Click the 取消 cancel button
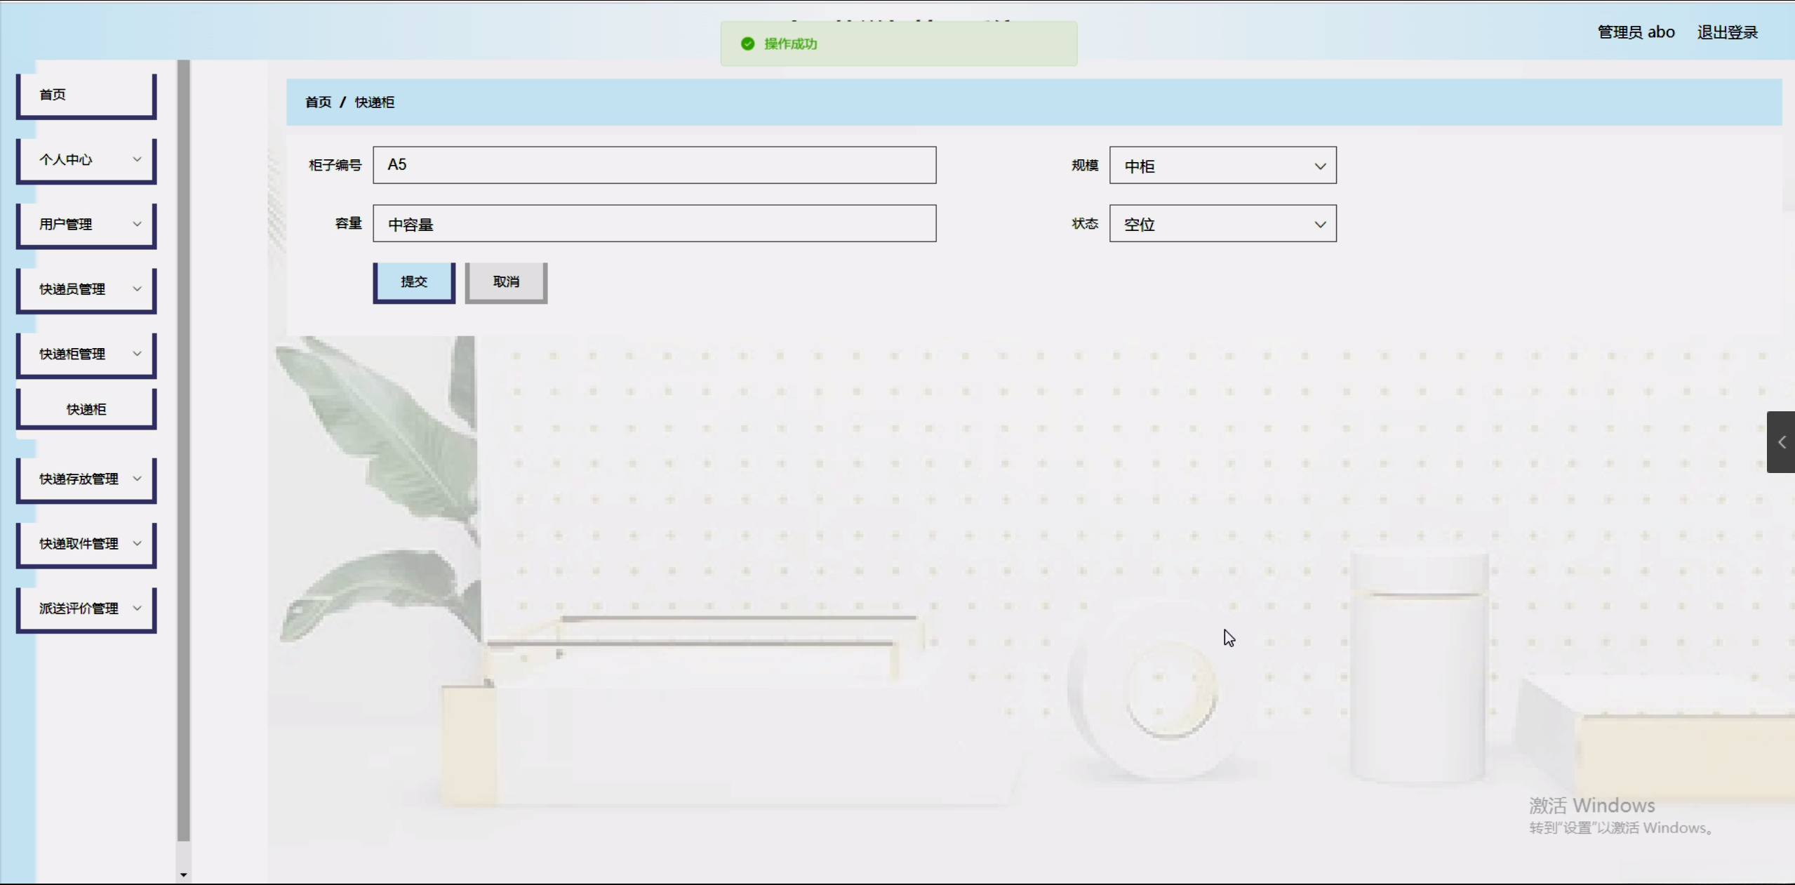The width and height of the screenshot is (1795, 885). pos(505,281)
